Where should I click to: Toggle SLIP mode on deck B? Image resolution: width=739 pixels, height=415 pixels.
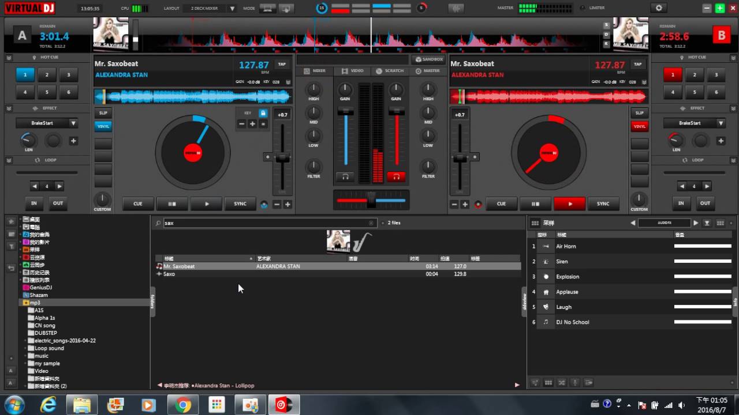639,113
